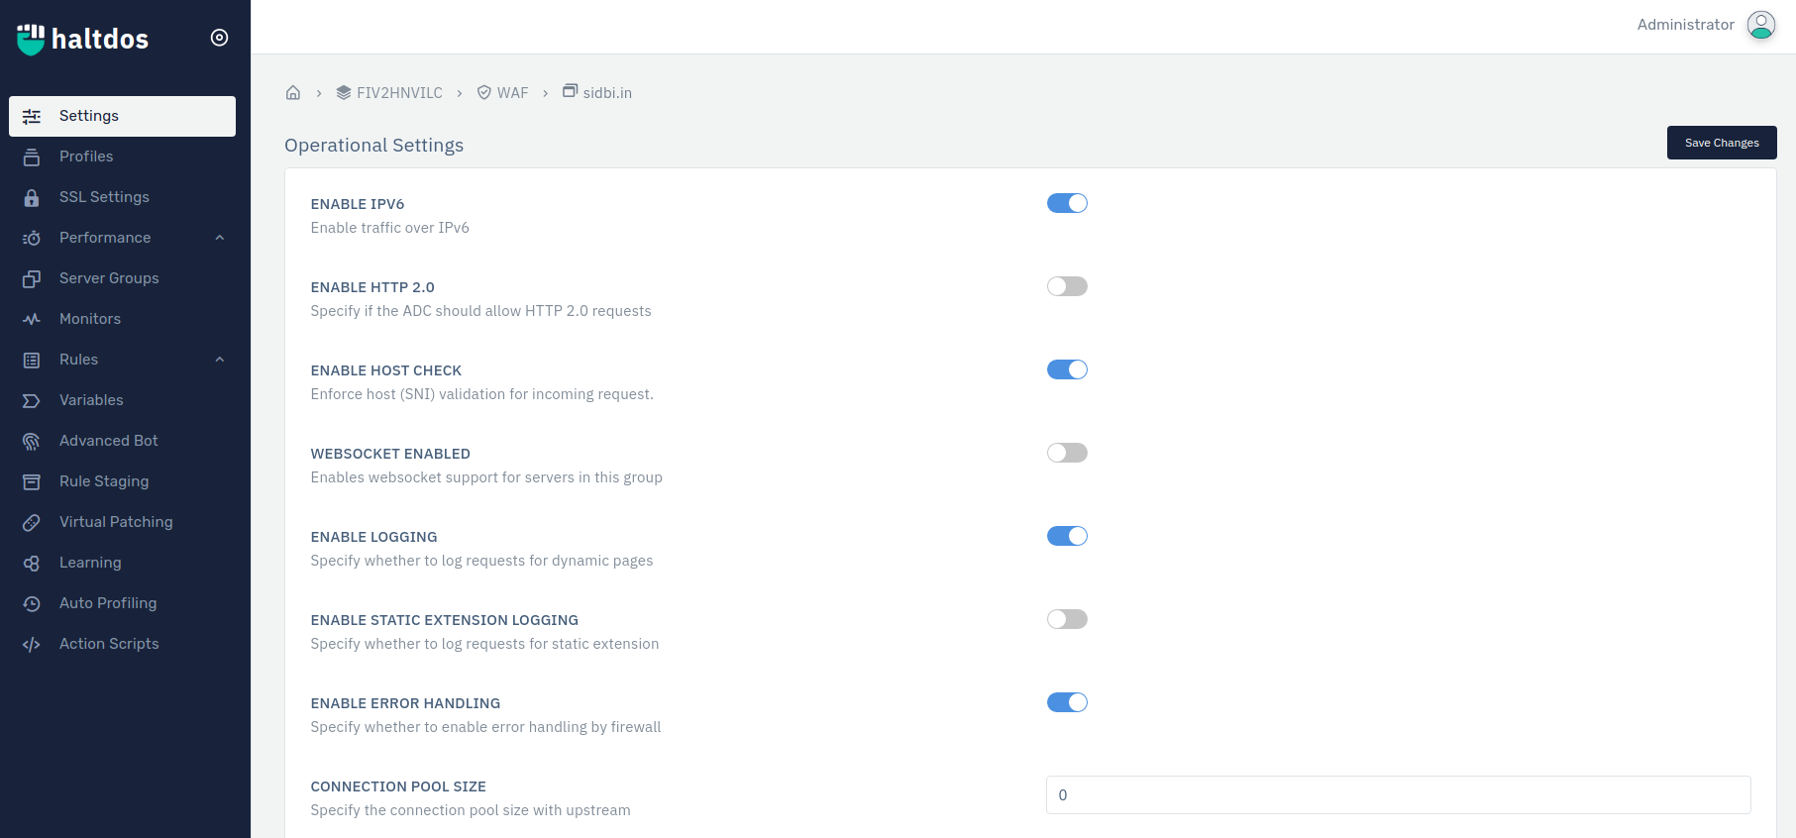The height and width of the screenshot is (838, 1796).
Task: Click the Connection Pool Size input field
Action: [1398, 794]
